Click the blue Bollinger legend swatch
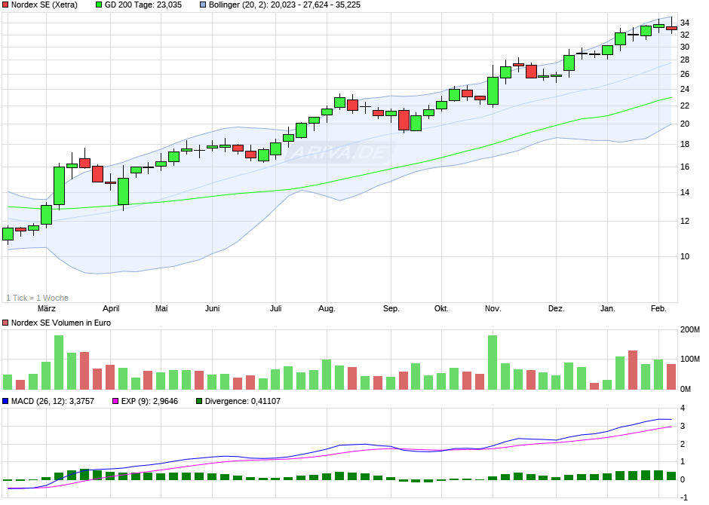Viewport: 709px width, 505px height. coord(203,5)
